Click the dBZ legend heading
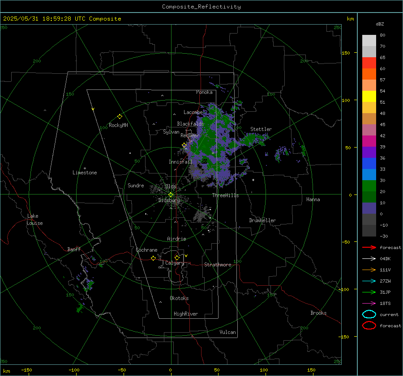 tap(380, 24)
